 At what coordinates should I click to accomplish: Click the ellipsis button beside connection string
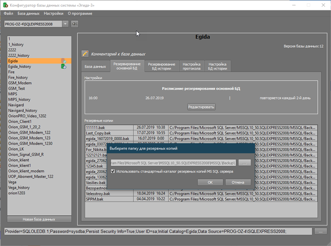click(320, 231)
